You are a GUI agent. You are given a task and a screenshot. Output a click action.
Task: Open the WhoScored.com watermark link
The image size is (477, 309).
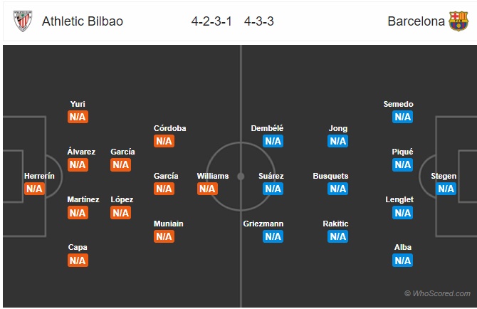point(437,293)
